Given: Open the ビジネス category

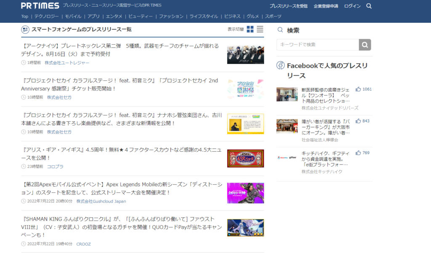Looking at the screenshot, I should click(232, 16).
